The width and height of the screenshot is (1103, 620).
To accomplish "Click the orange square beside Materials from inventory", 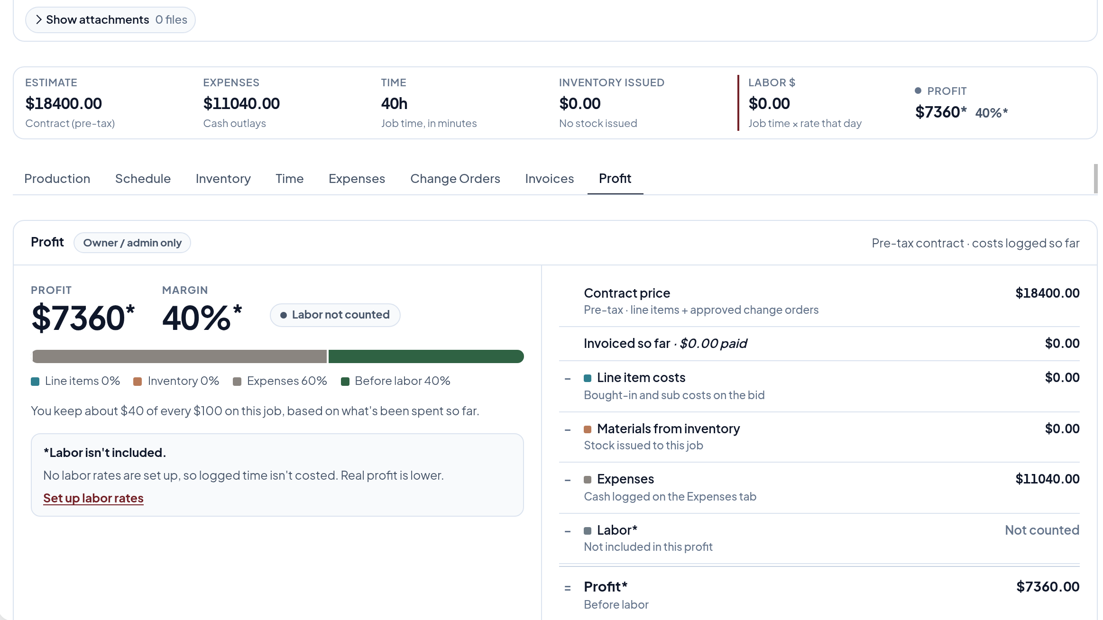I will coord(588,429).
